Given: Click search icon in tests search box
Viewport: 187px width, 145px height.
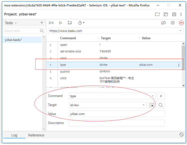Looking at the screenshot, I should click(x=42, y=31).
